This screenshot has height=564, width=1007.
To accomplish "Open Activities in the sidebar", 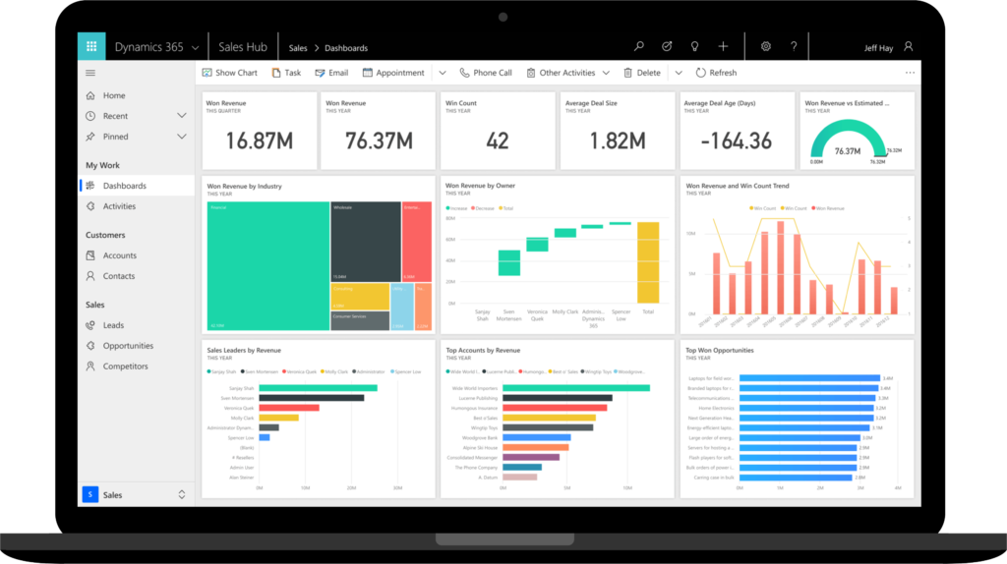I will pos(136,206).
